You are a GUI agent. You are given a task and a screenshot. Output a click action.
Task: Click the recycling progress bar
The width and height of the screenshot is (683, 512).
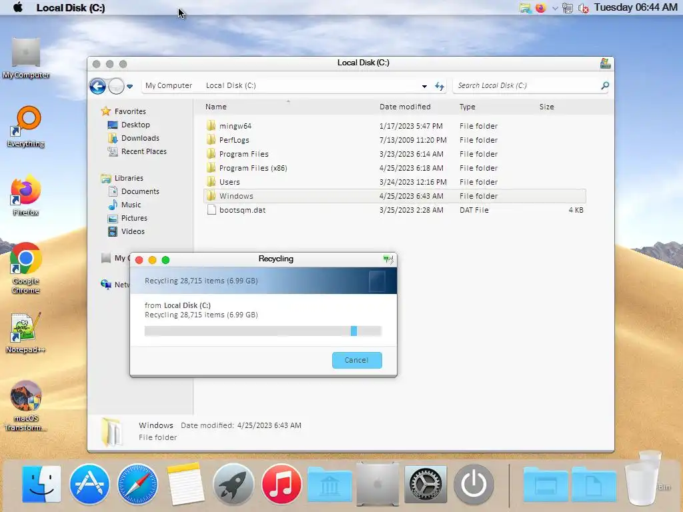point(263,331)
